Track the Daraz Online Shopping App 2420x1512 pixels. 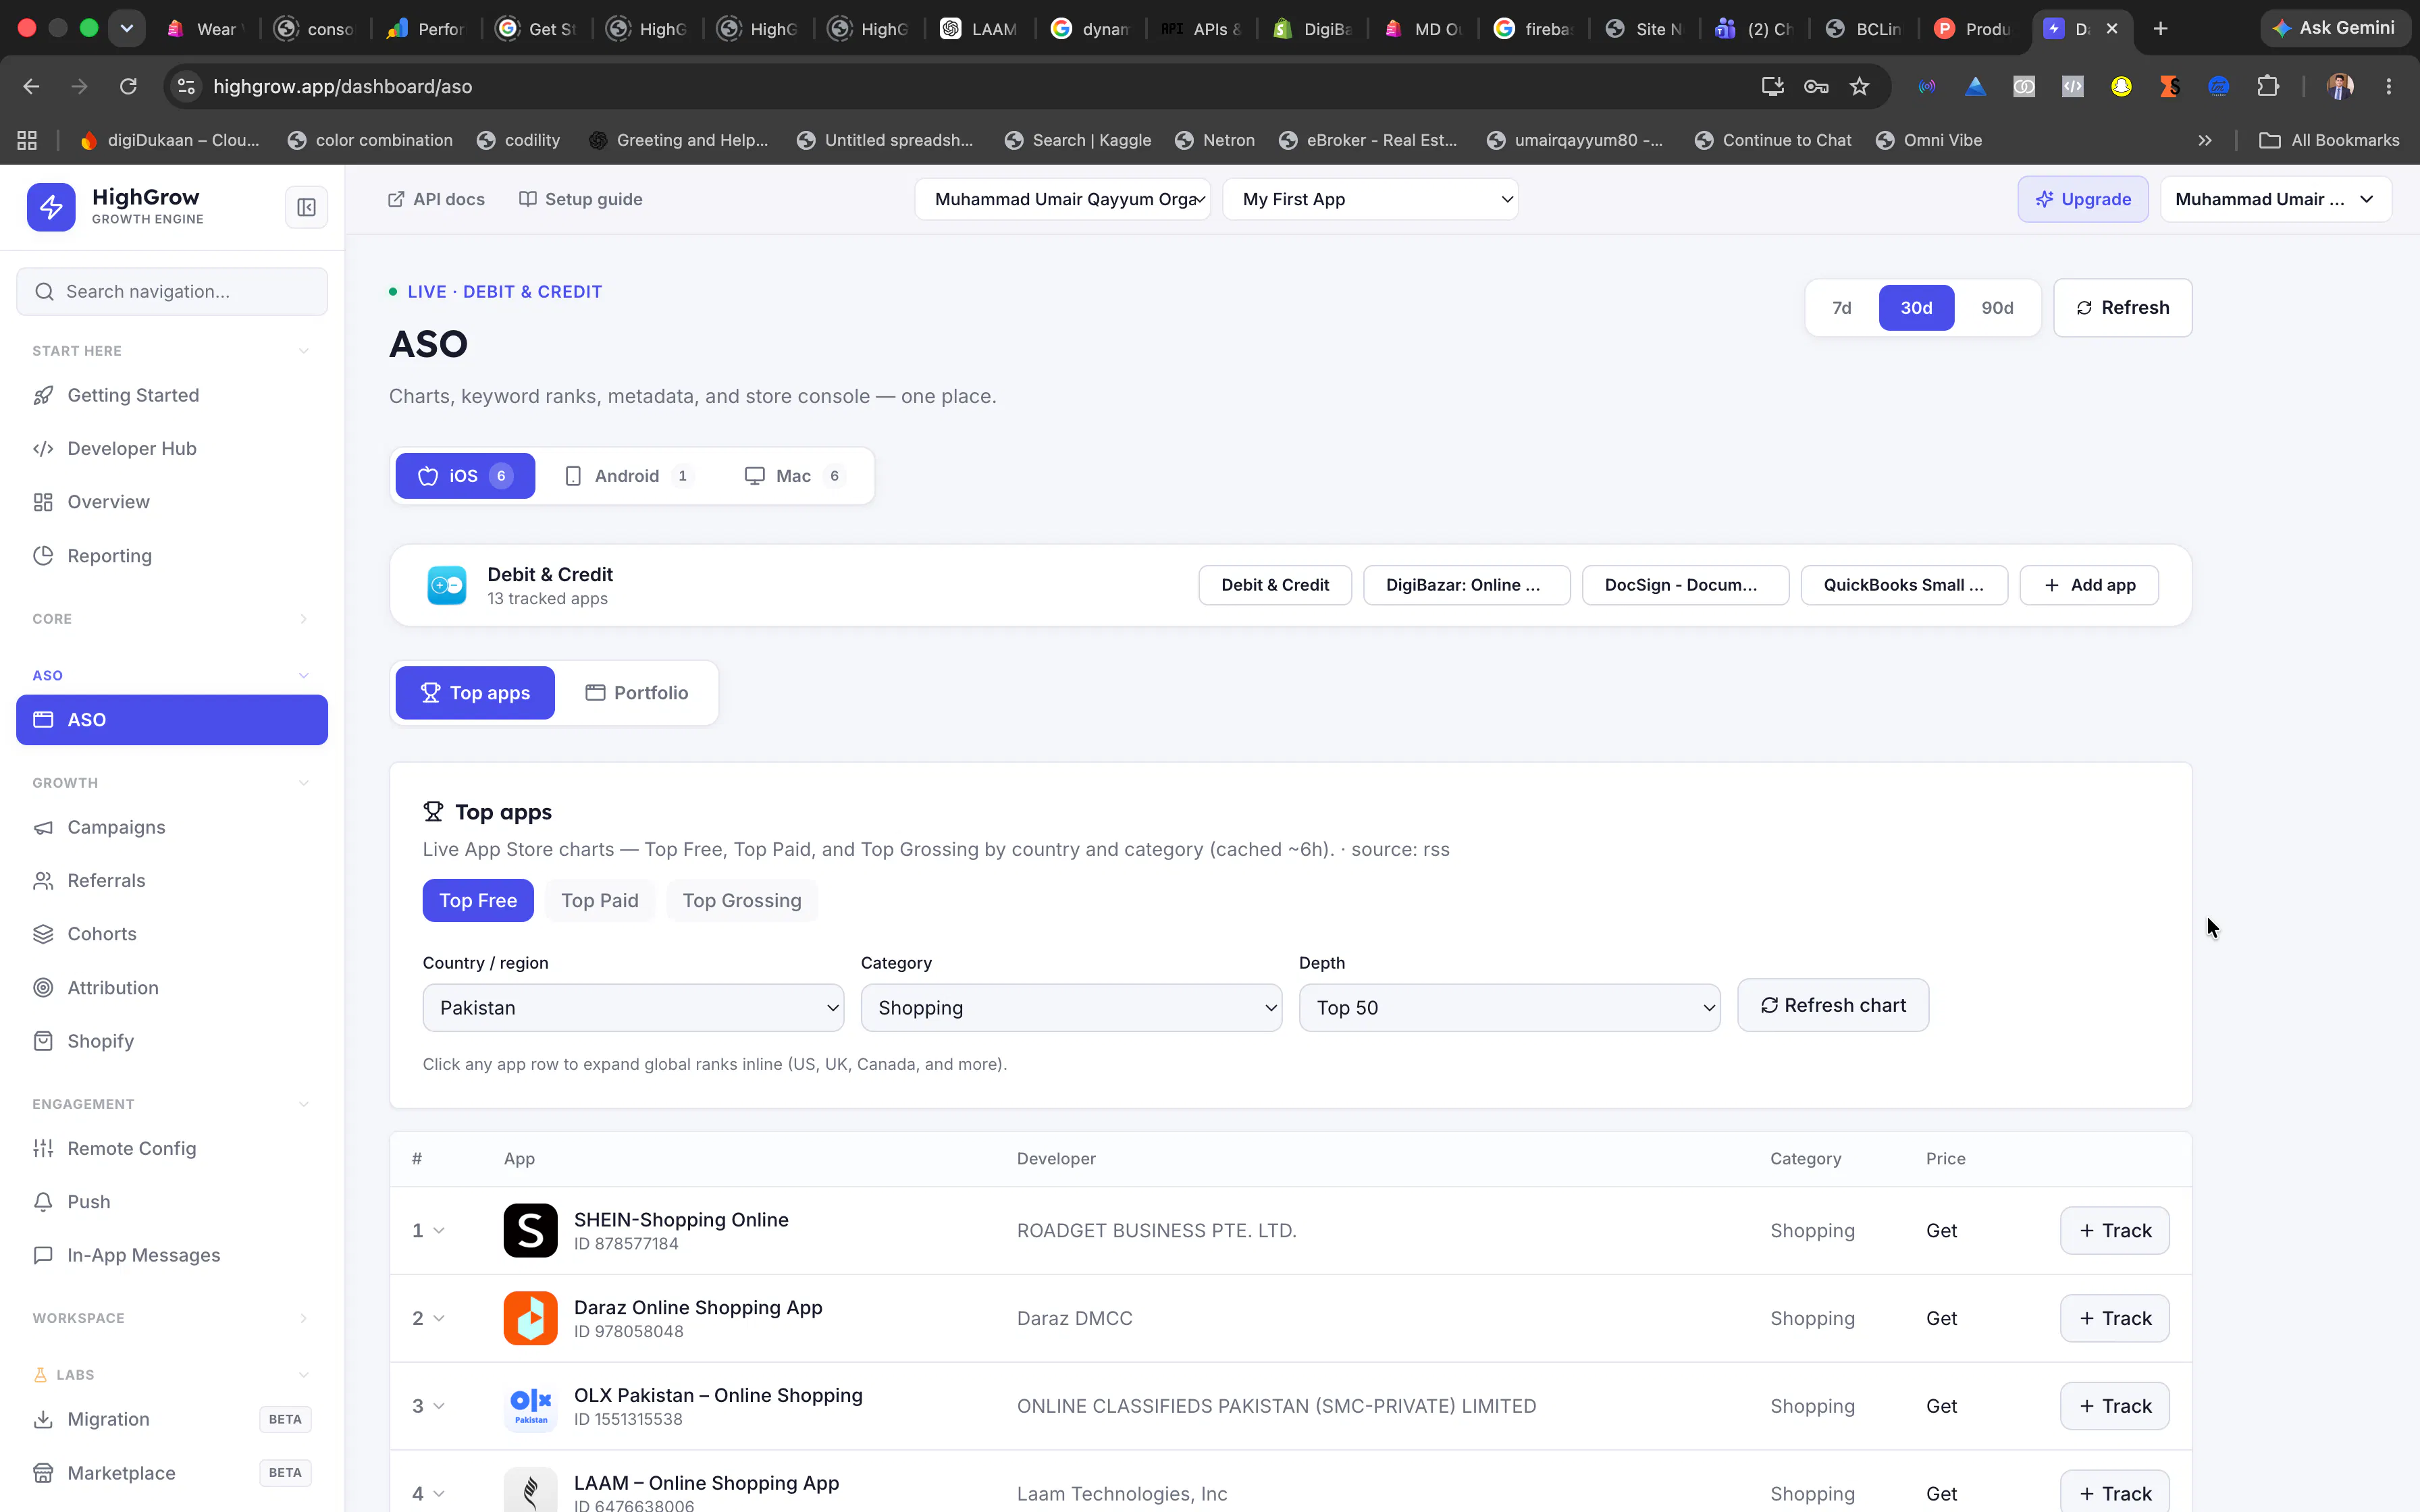point(2114,1319)
